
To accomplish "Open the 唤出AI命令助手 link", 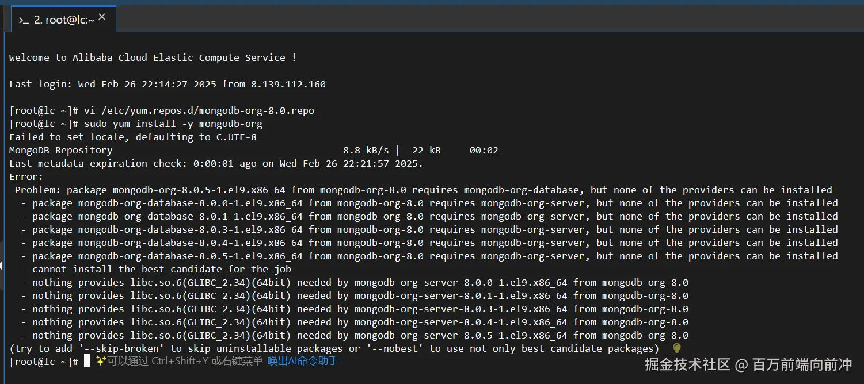I will pos(303,362).
